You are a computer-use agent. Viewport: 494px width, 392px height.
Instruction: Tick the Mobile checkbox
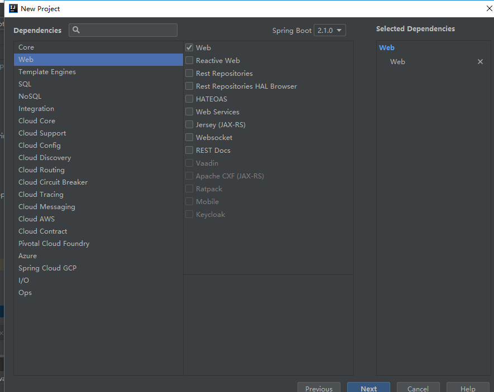189,202
